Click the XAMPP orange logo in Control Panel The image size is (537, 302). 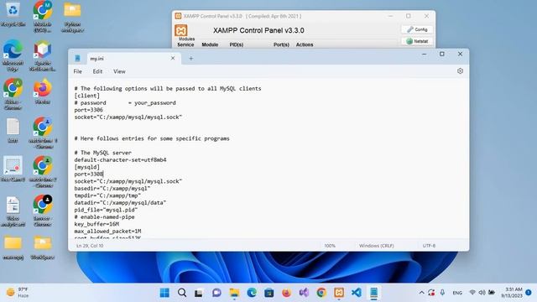tap(181, 30)
